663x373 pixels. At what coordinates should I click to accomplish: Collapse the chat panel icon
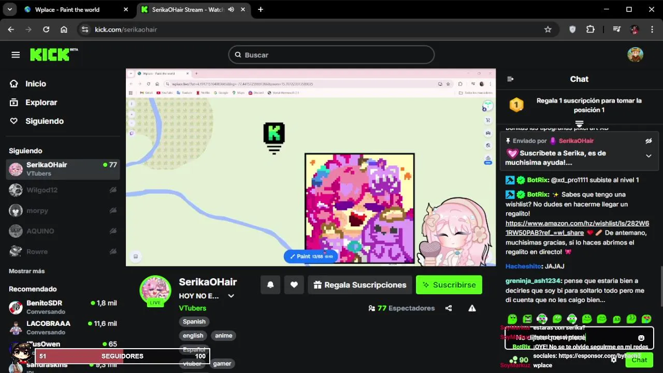pyautogui.click(x=510, y=79)
